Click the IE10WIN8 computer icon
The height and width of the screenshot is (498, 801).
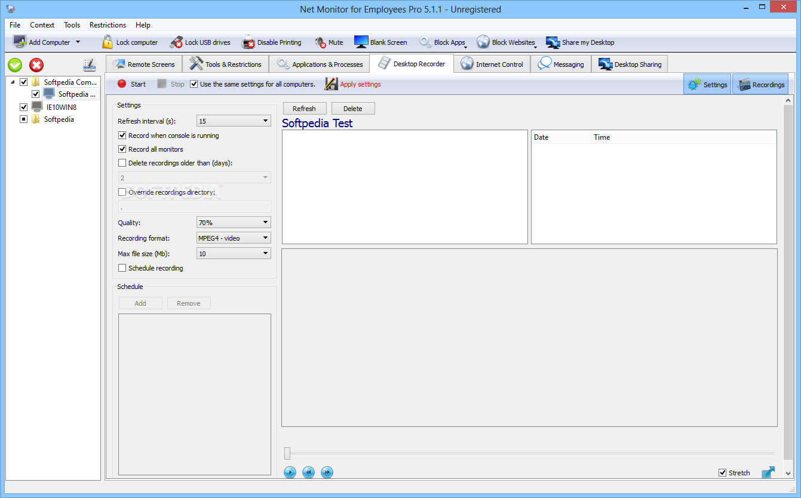(x=37, y=107)
